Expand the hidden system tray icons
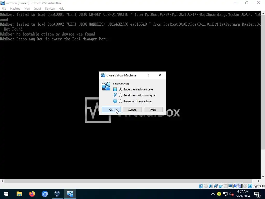The image size is (265, 199). 213,194
